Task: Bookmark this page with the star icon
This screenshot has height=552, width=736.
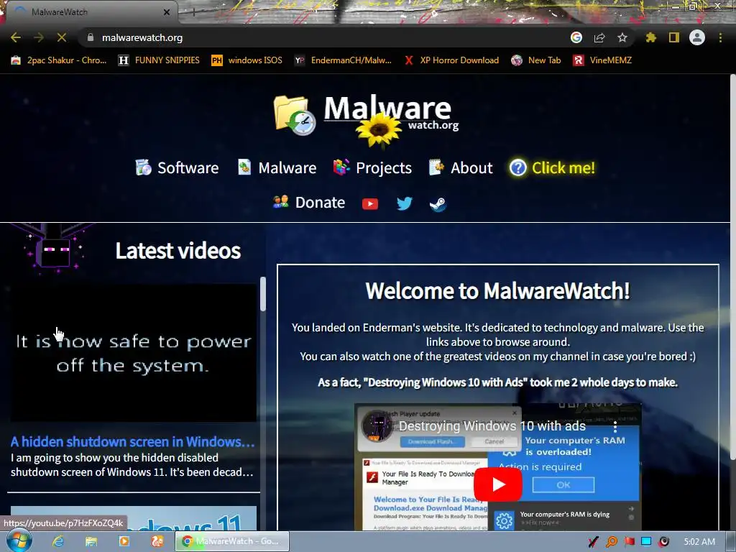Action: pos(622,37)
